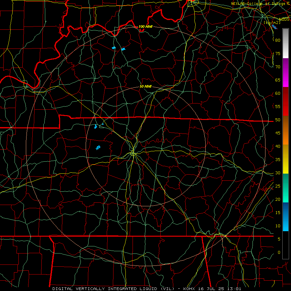This screenshot has width=291, height=291.
Task: Click the DIGITAL VERTICALLY INTEGRATED LIQUID title text
Action: [105, 289]
